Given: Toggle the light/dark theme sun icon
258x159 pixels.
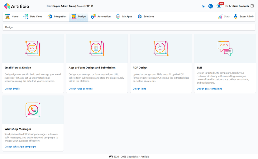Looking at the screenshot, I should [x=203, y=6].
